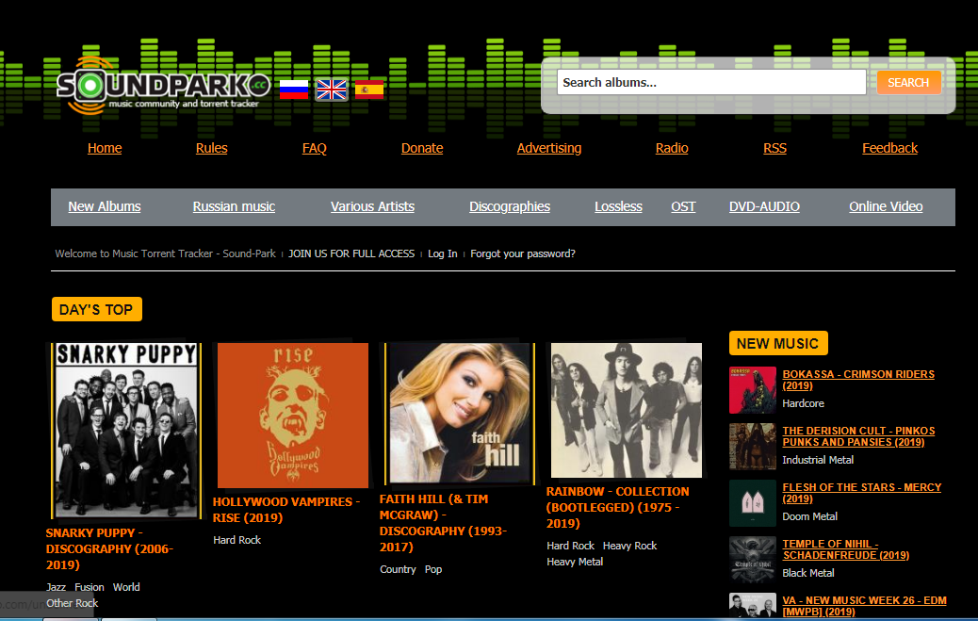Open Temple of Nihil - Schadenfreude link

pos(846,549)
